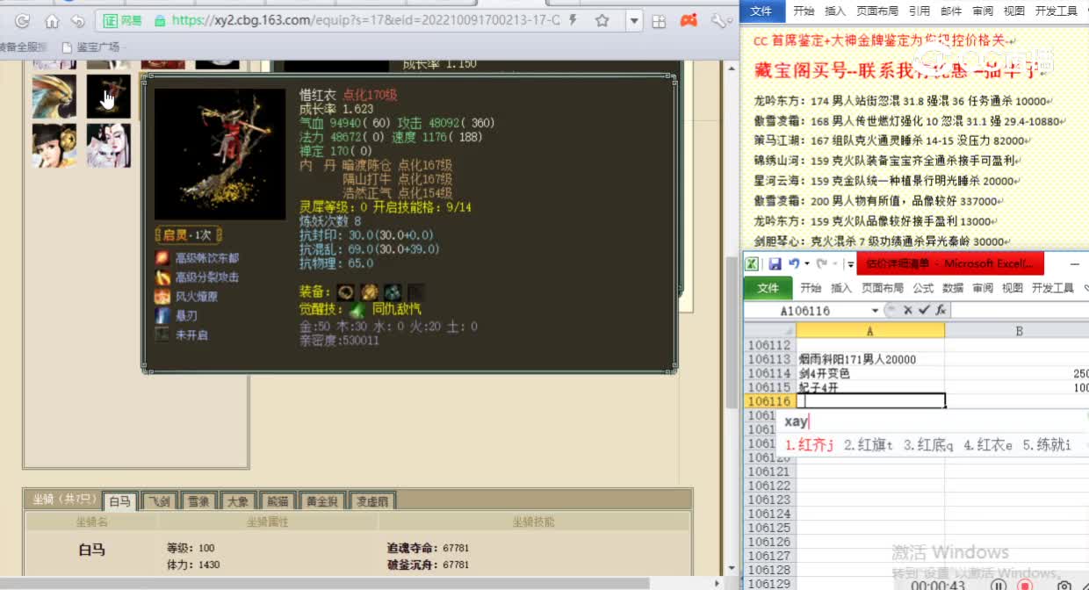Screen dimensions: 1089x590
Task: Click the Excel Name Box A106116
Action: [806, 311]
